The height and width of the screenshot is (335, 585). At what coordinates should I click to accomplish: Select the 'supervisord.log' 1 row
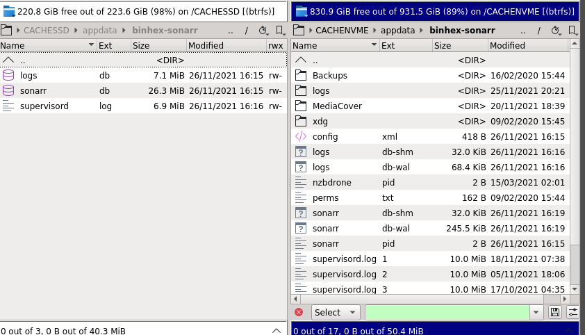click(x=431, y=259)
